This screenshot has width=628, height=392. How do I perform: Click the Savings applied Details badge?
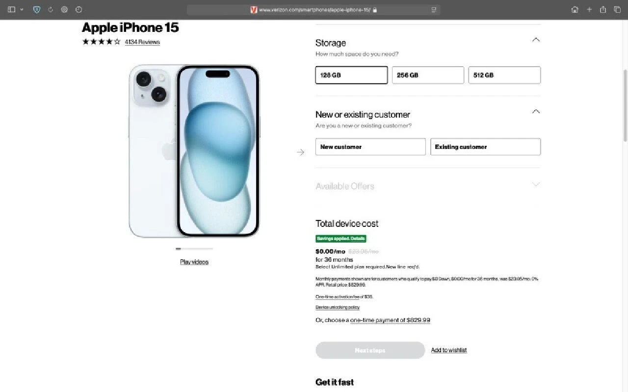340,238
